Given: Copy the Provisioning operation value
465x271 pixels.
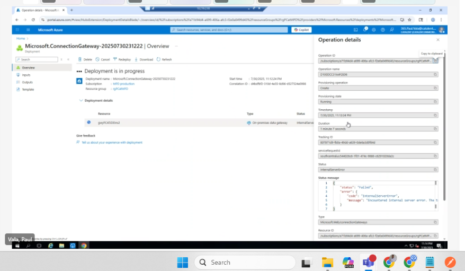Looking at the screenshot, I should point(435,88).
